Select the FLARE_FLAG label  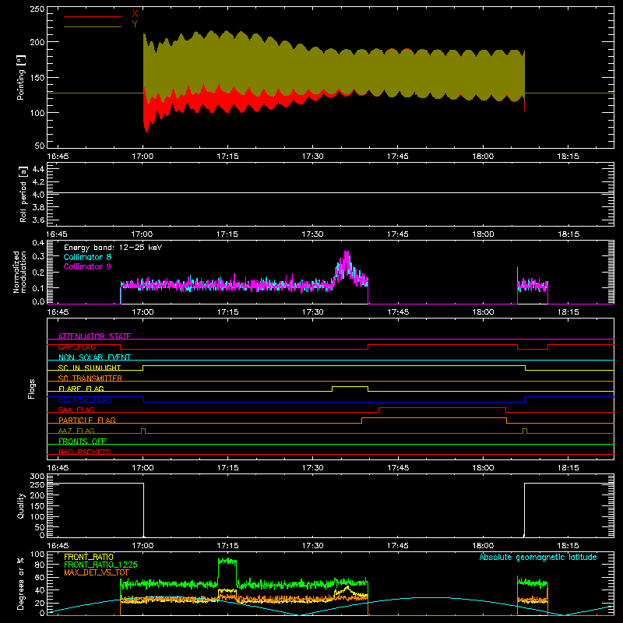click(81, 389)
